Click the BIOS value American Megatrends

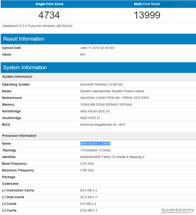(103, 125)
